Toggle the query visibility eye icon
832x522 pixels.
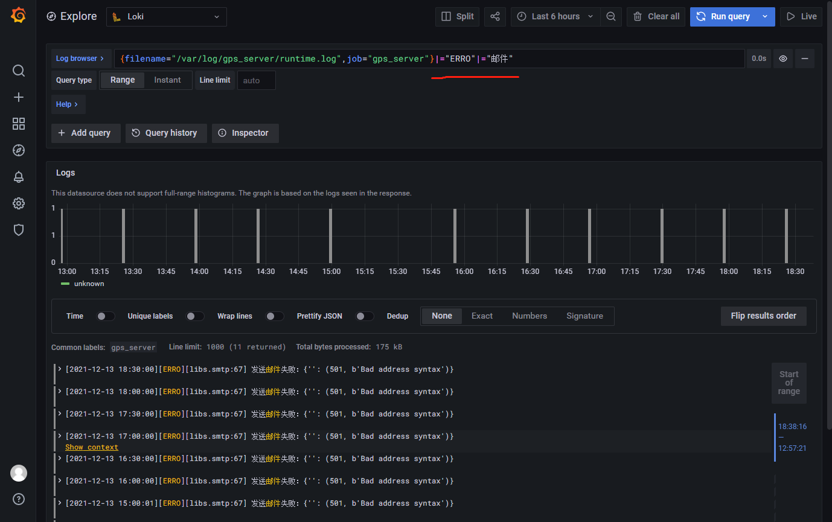point(783,59)
